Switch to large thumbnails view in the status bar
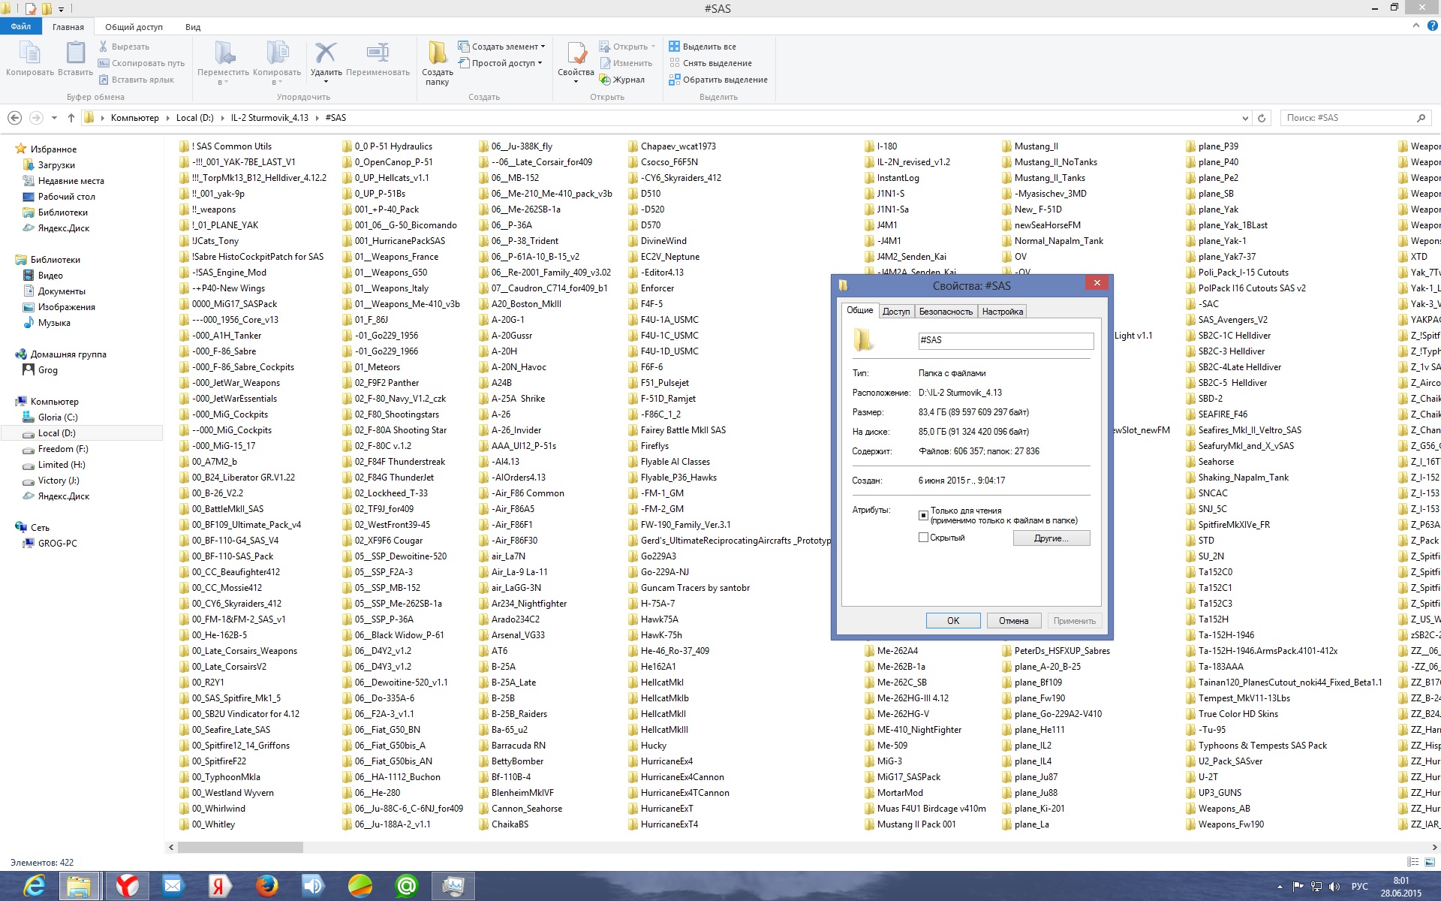1441x901 pixels. point(1430,862)
